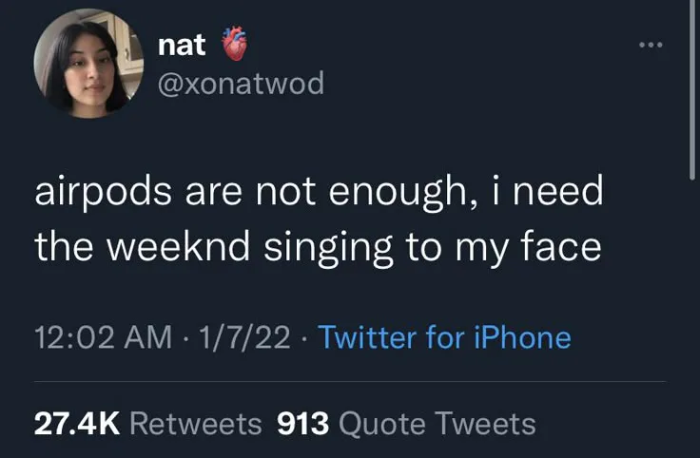This screenshot has width=700, height=458.
Task: Open the @xonatwod handle link
Action: coord(239,84)
